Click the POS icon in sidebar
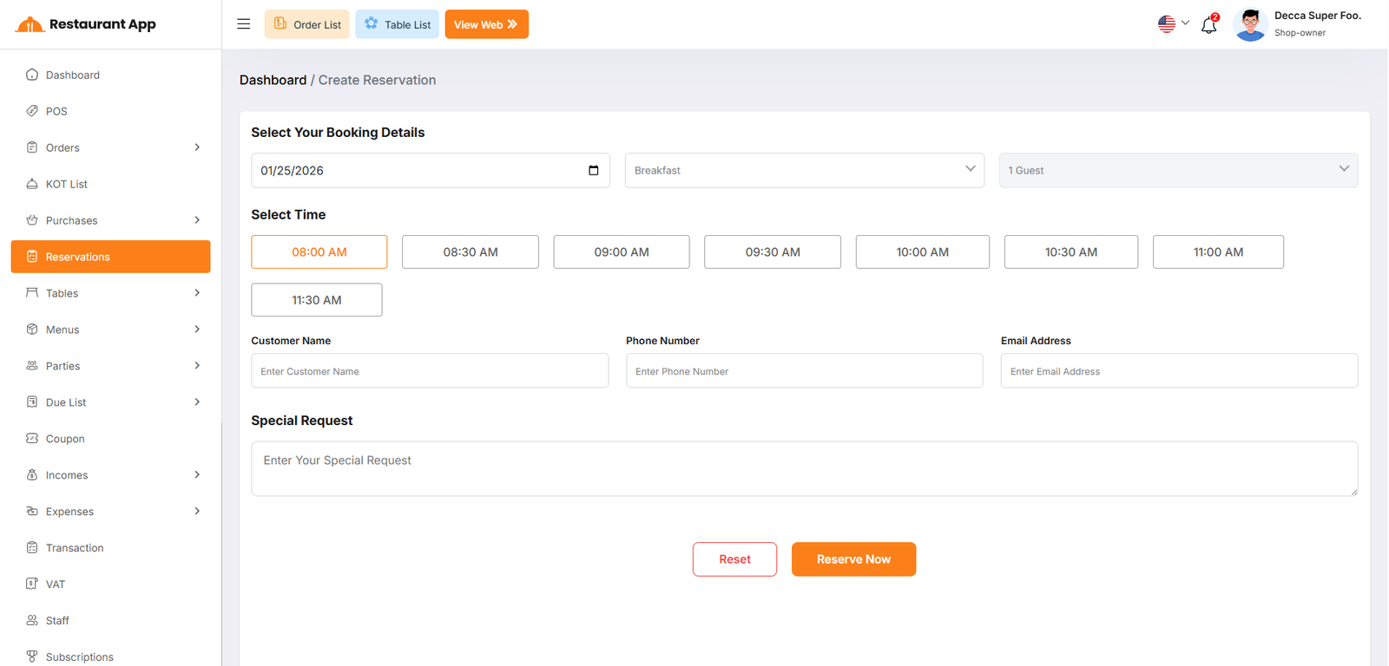 click(x=32, y=111)
